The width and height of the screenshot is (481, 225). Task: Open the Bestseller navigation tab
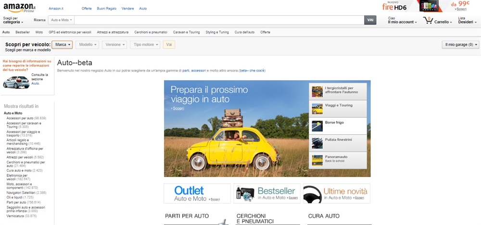(x=23, y=32)
